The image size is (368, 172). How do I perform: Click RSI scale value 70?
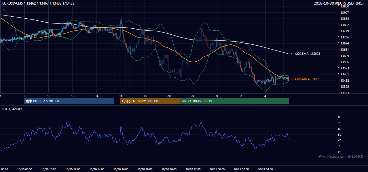(339, 123)
